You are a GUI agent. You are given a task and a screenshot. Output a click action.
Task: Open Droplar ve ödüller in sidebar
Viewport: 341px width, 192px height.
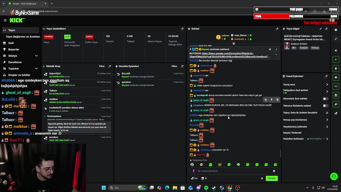click(x=20, y=75)
